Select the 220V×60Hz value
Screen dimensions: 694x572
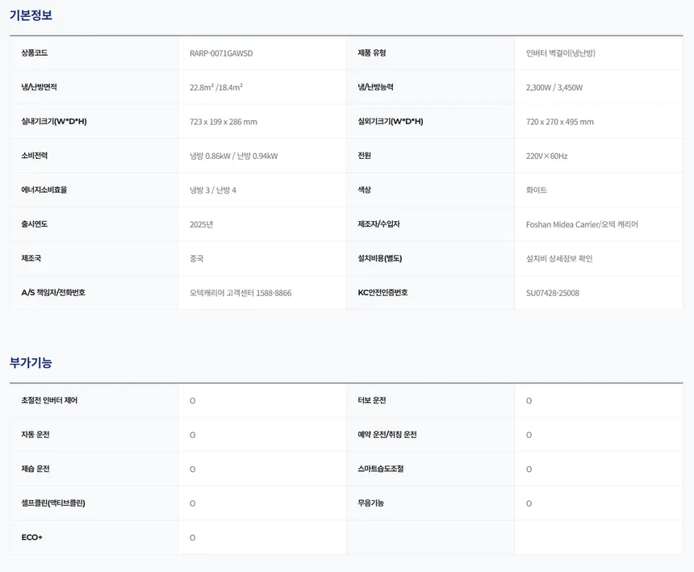(546, 156)
